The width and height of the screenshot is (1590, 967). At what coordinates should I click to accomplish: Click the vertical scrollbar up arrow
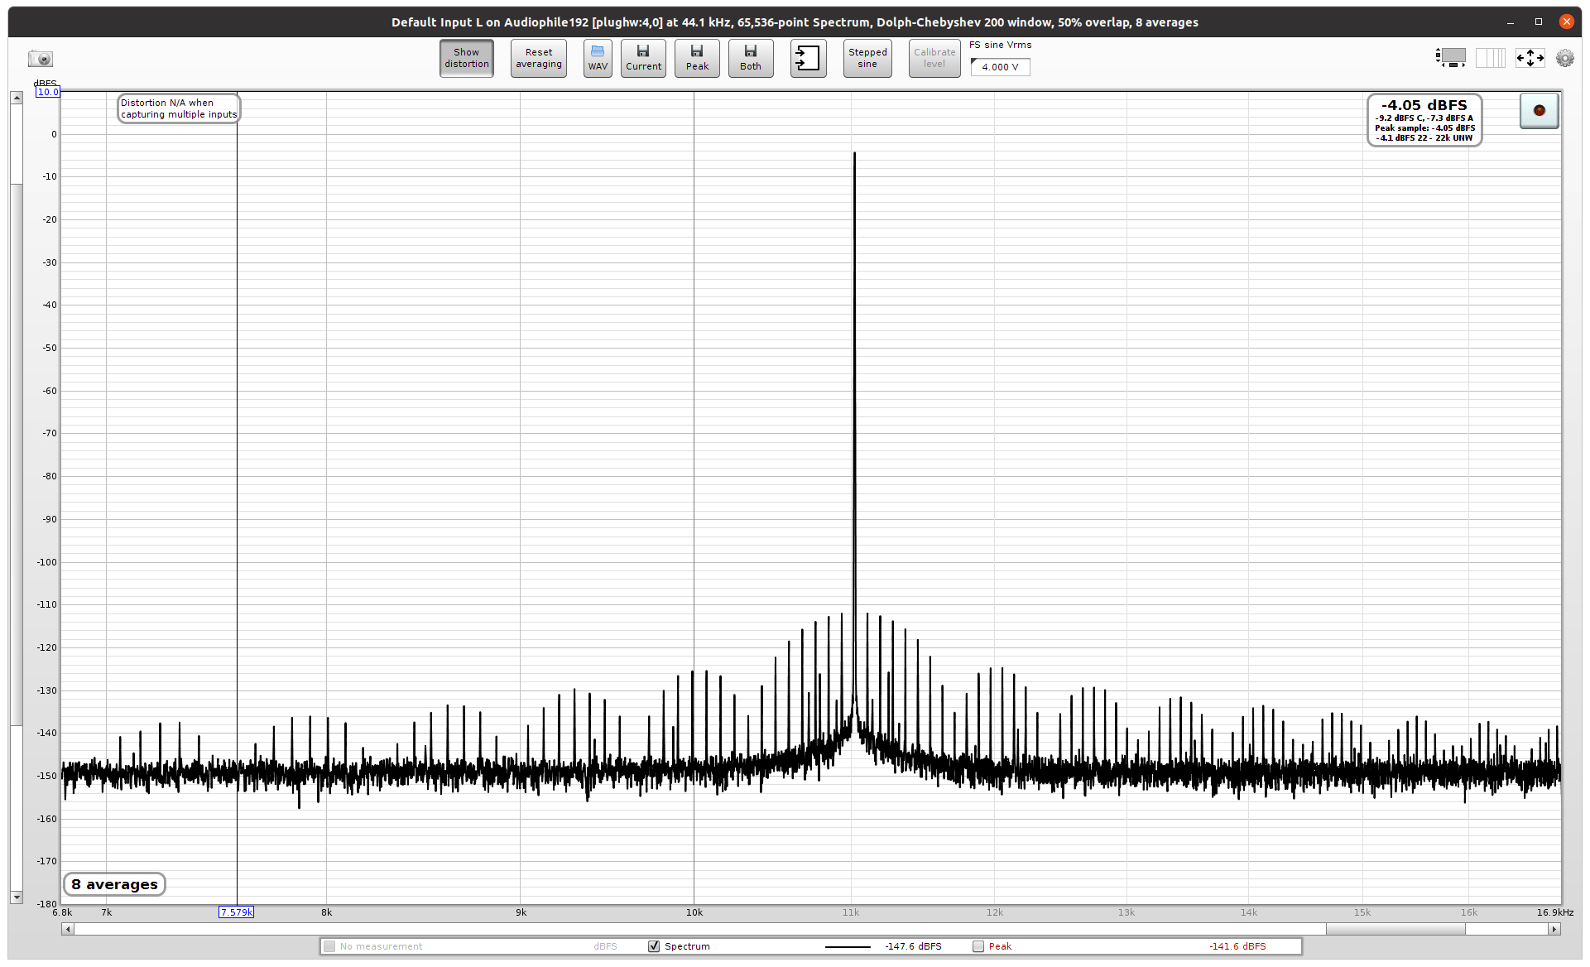pyautogui.click(x=17, y=98)
